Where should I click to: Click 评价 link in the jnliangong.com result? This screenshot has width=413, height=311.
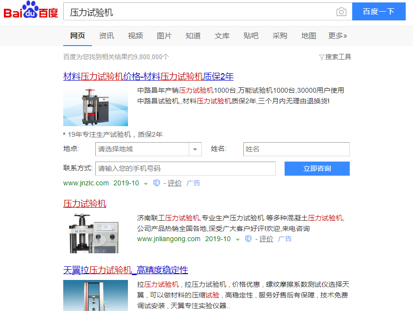pyautogui.click(x=266, y=239)
